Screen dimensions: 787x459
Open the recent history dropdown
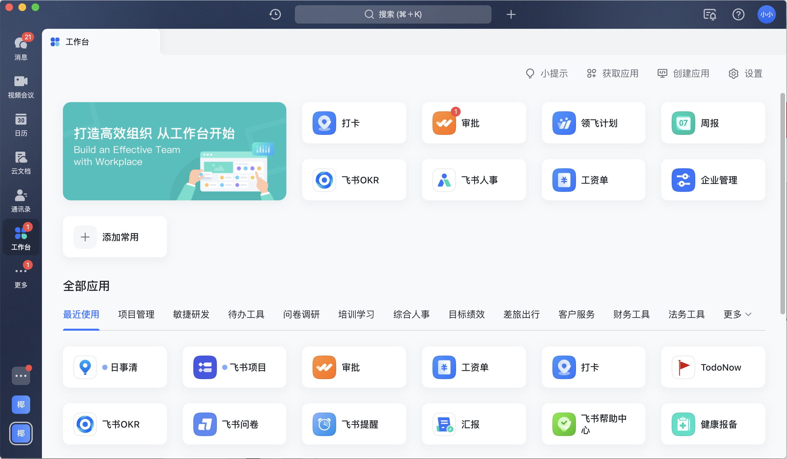(x=275, y=14)
